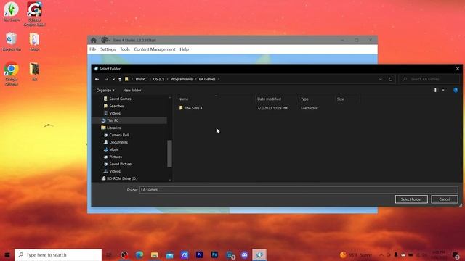Change the view layout icon
Screen dimensions: 465x261
435,90
